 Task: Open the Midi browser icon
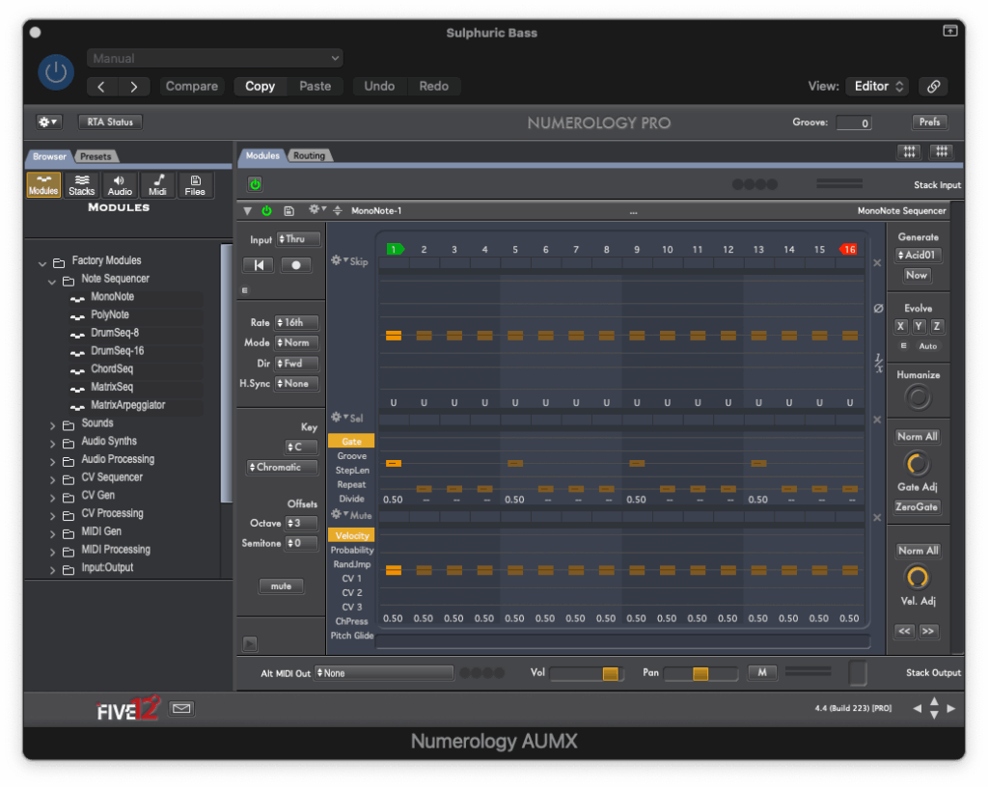[157, 185]
